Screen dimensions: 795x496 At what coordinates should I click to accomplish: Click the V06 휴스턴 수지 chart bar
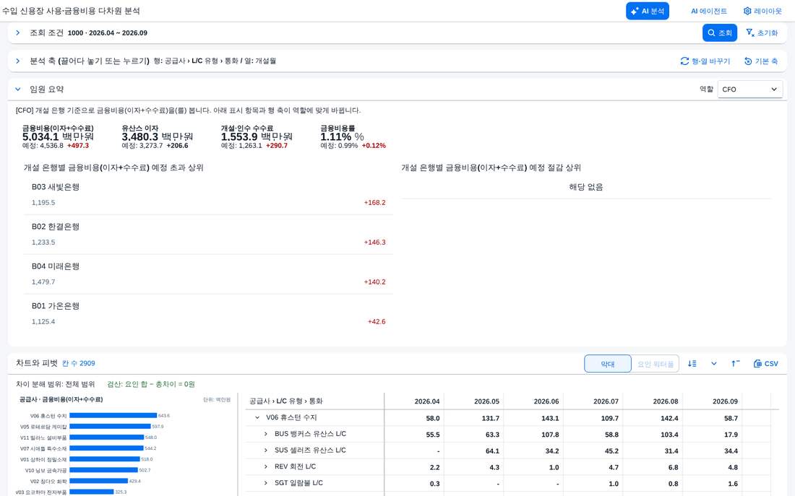coord(113,415)
